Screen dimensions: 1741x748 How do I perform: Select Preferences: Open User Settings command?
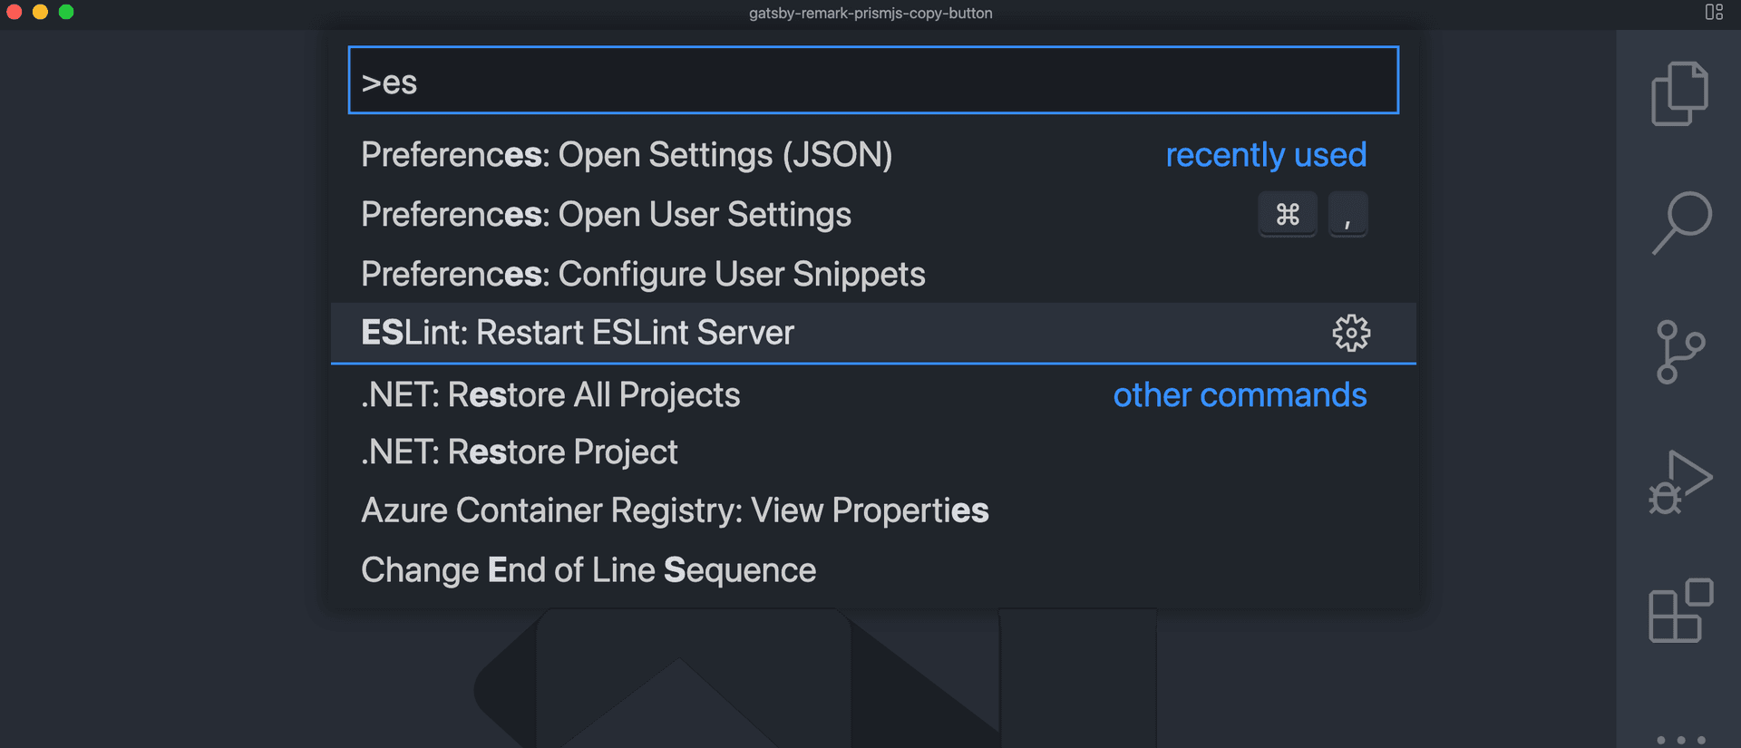[606, 215]
